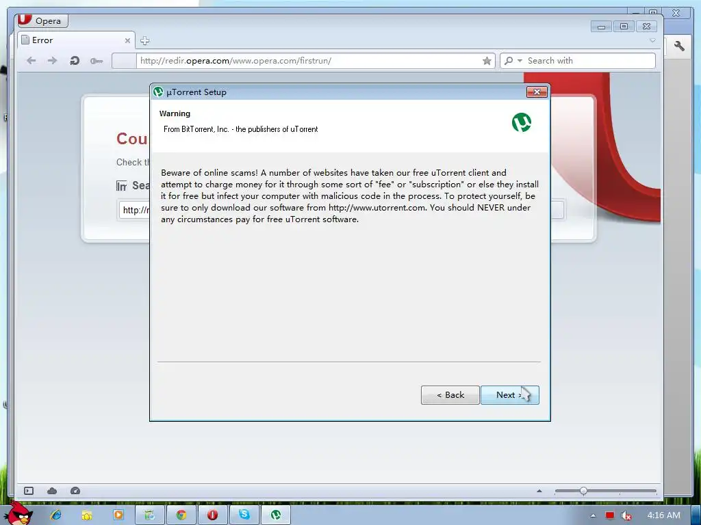Switch to Chrome from the taskbar
The height and width of the screenshot is (525, 701).
point(181,515)
